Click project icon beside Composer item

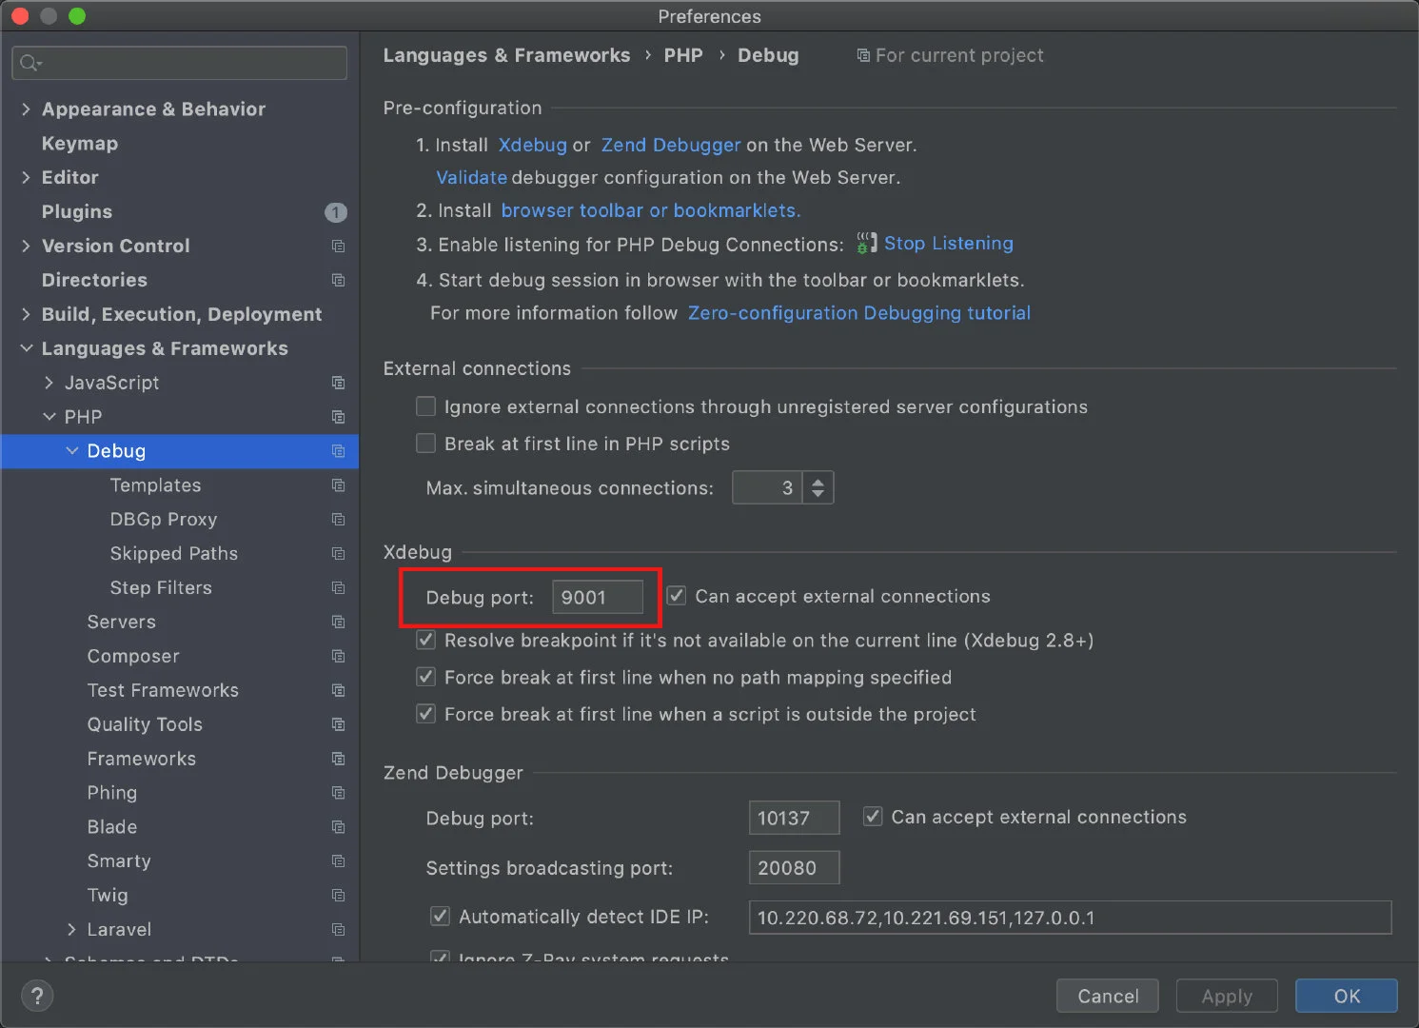pyautogui.click(x=338, y=656)
